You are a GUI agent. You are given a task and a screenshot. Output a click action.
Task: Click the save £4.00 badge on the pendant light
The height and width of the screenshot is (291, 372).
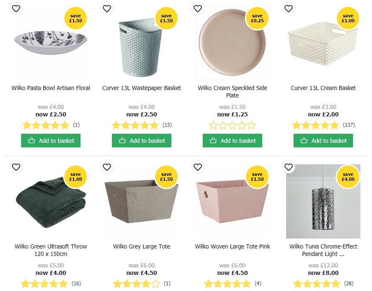[348, 177]
